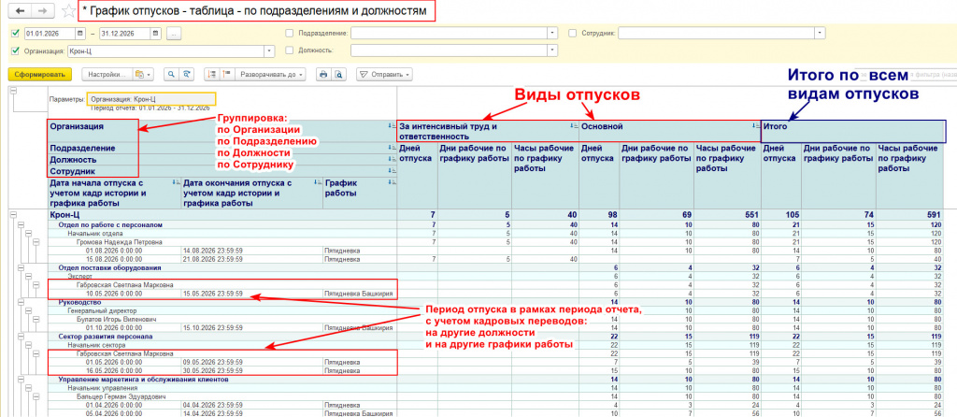Screen dimensions: 957x417
Task: Open the Сотрудник dropdown arrow
Action: 821,33
